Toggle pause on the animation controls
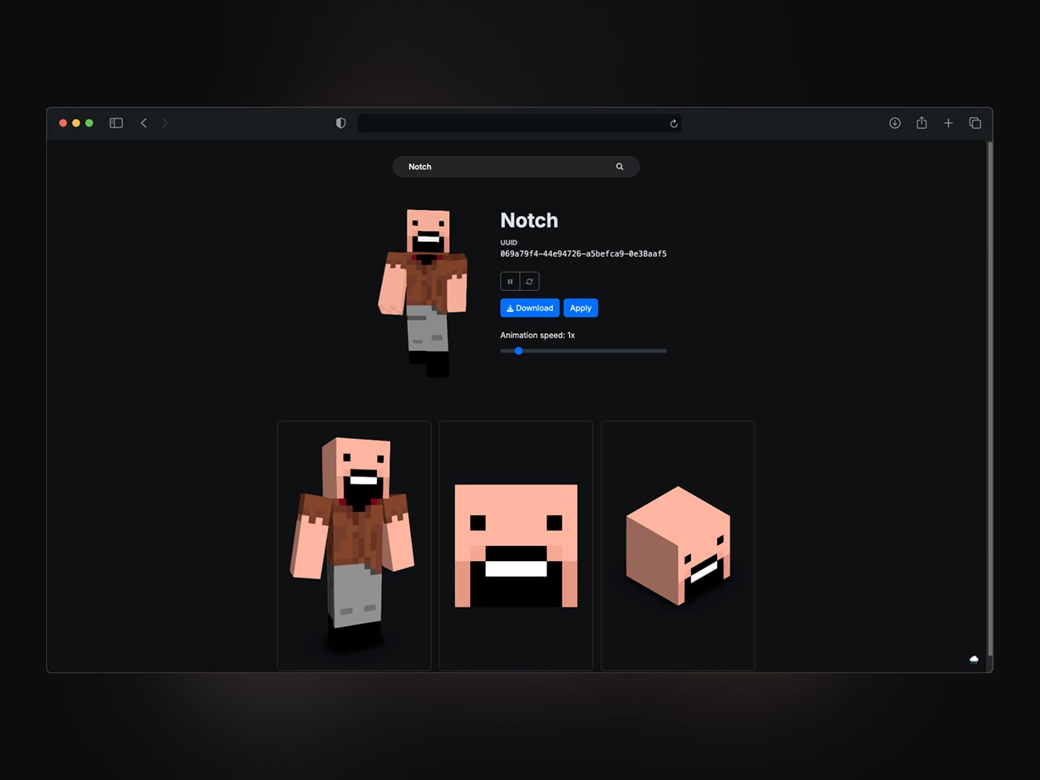Screen dimensions: 1040x780 510,281
